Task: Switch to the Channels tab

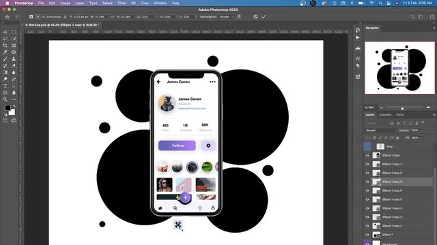Action: (385, 115)
